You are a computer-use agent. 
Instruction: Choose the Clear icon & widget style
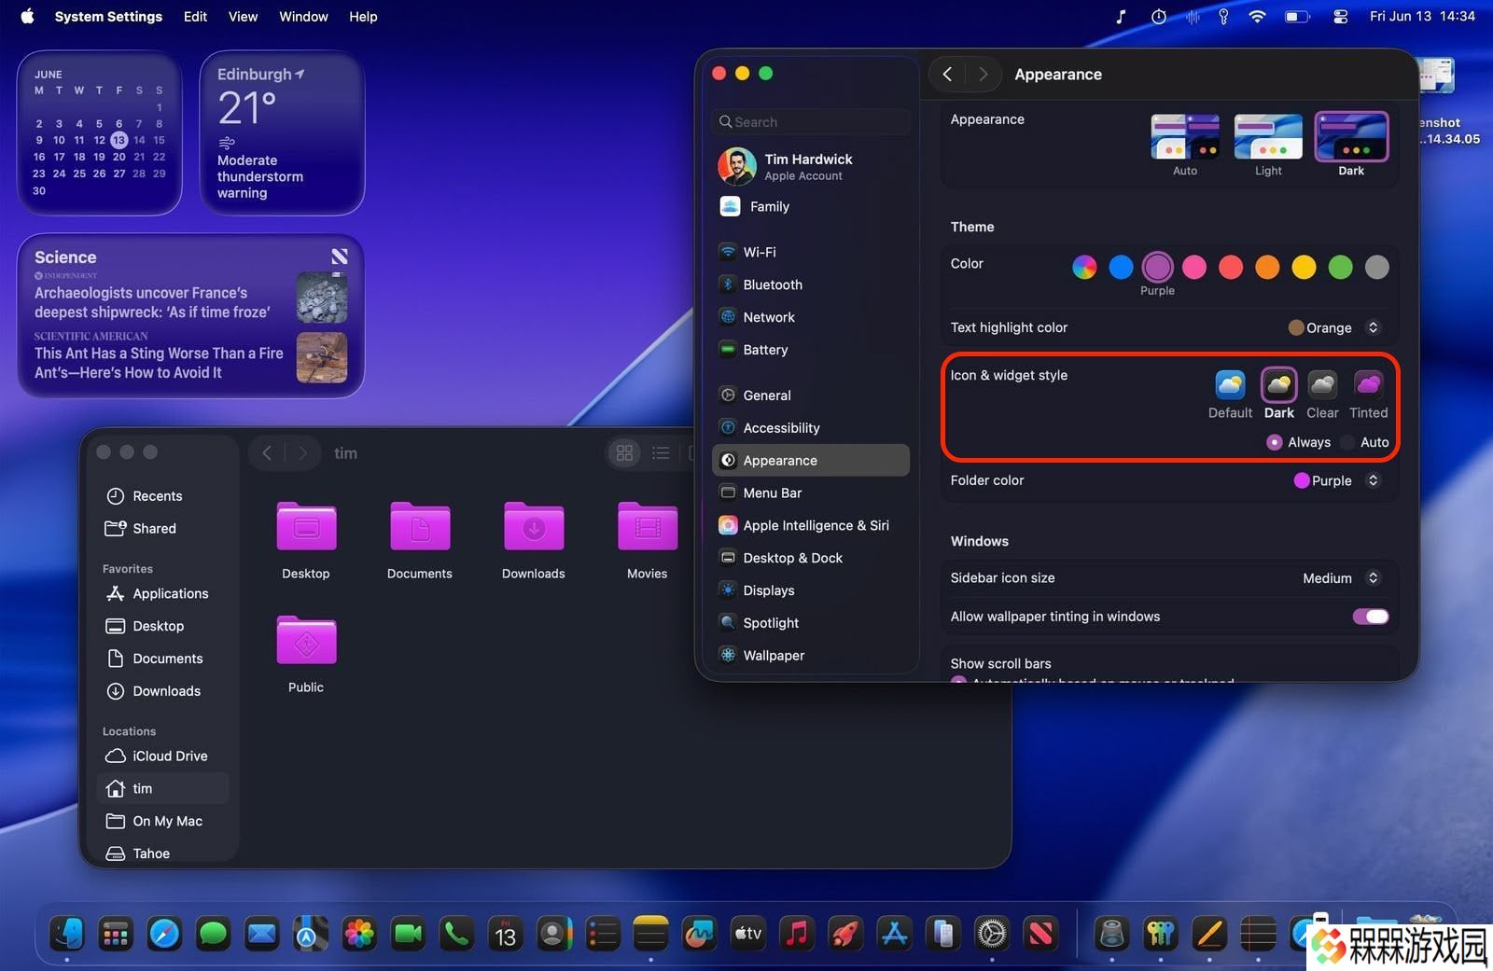(x=1322, y=384)
